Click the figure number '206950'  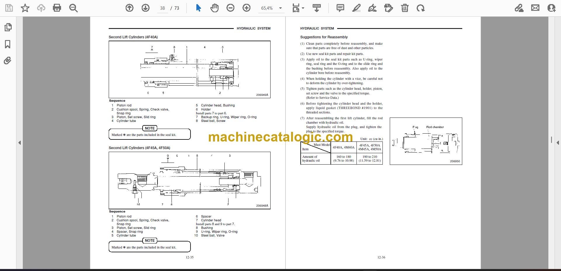[455, 161]
